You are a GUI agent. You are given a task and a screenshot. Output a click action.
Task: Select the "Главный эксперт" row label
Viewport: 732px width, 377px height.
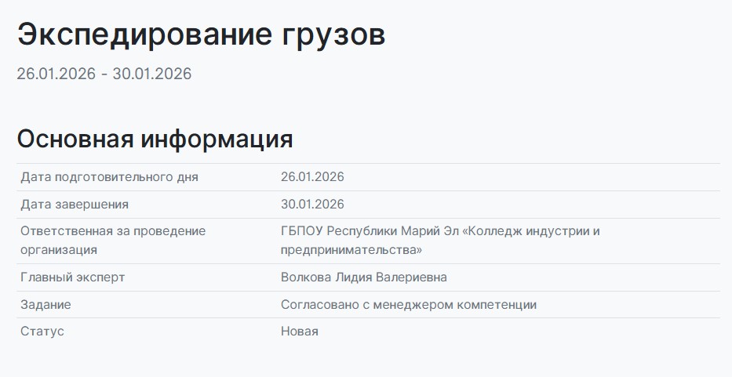[x=72, y=277]
